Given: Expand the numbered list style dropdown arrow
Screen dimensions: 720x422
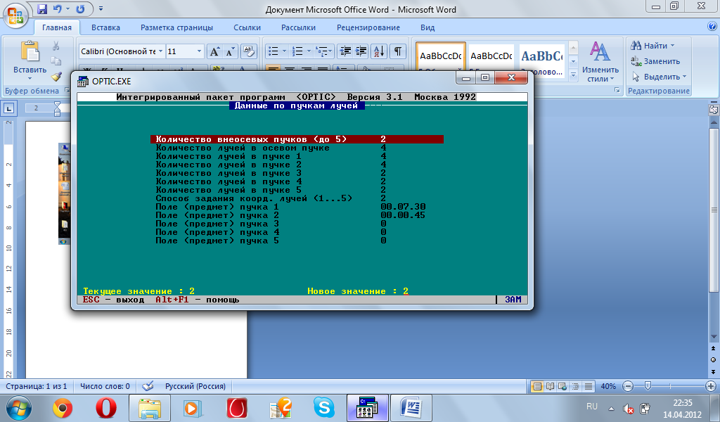Looking at the screenshot, I should click(309, 51).
